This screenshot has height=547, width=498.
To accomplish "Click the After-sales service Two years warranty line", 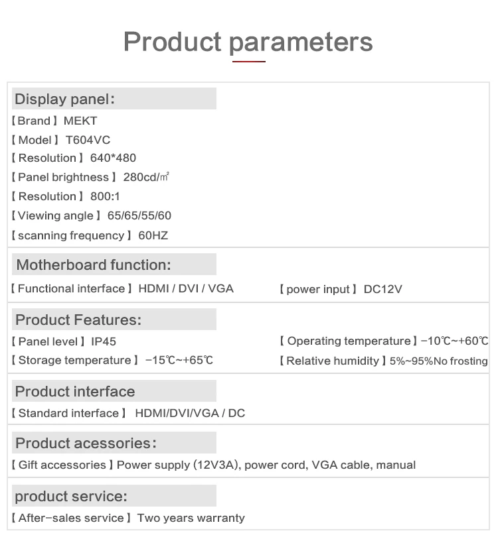I will (x=128, y=518).
